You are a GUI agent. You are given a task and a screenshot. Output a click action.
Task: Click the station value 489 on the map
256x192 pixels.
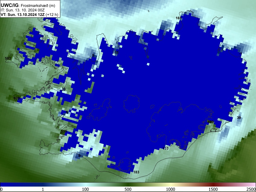click(x=211, y=122)
